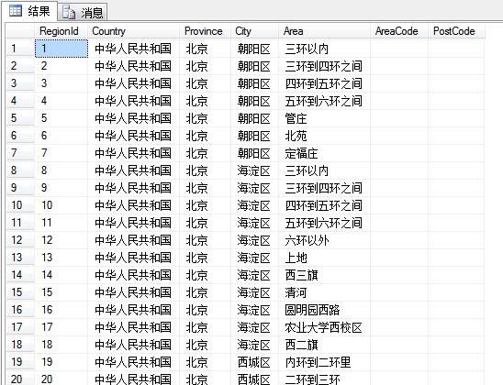Select the highlighted RegionId cell with value 1
The height and width of the screenshot is (385, 503).
click(x=61, y=49)
